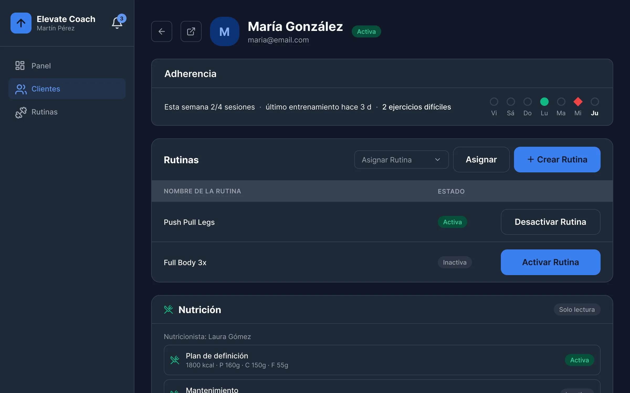Open the Plan de definición nutrition card
Image resolution: width=630 pixels, height=393 pixels.
(382, 360)
